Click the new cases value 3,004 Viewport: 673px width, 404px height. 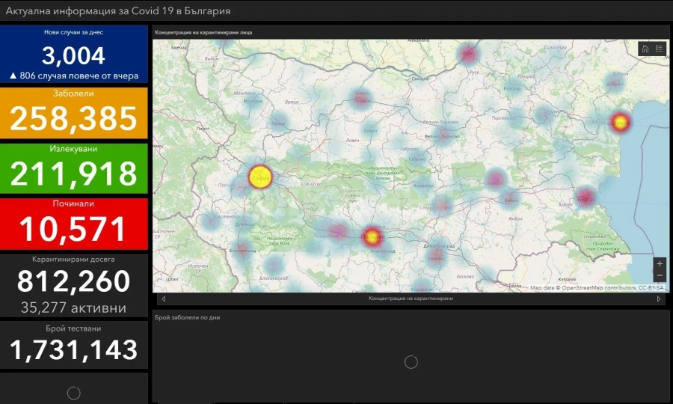click(73, 56)
